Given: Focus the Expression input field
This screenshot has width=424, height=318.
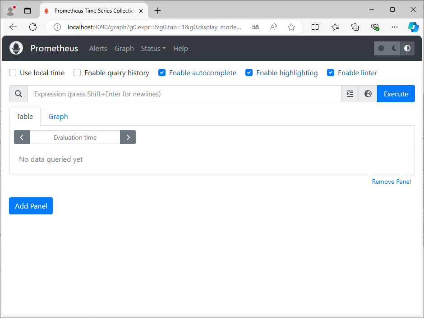Looking at the screenshot, I should [x=184, y=94].
